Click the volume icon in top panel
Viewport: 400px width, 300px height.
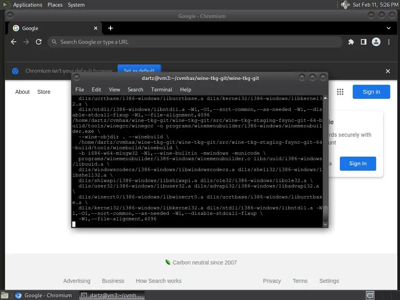coord(345,5)
